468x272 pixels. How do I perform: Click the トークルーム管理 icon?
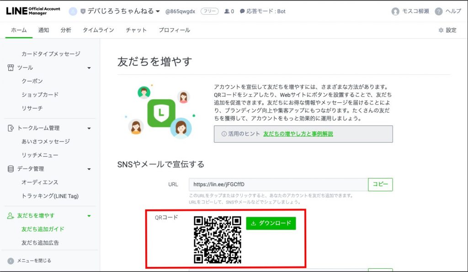coord(11,128)
